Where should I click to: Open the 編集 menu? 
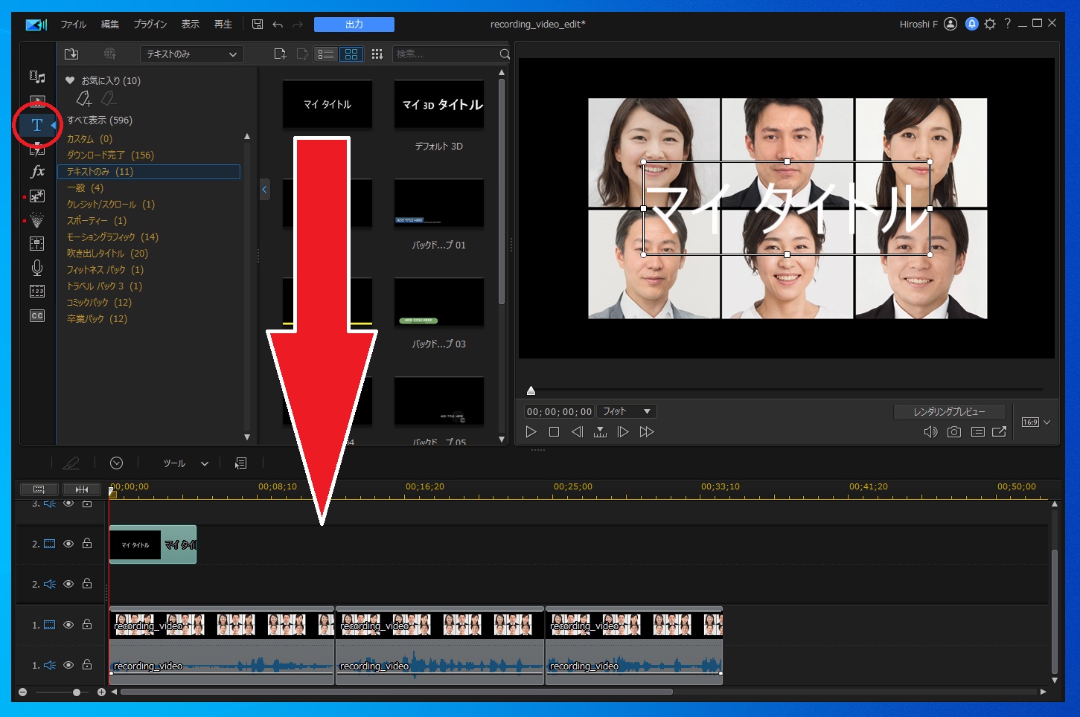tap(110, 25)
